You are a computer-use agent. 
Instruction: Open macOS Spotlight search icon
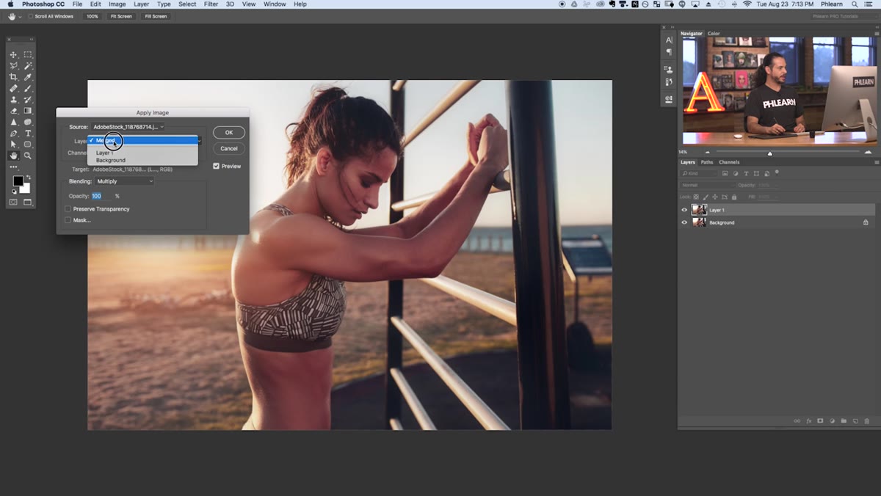pyautogui.click(x=855, y=4)
